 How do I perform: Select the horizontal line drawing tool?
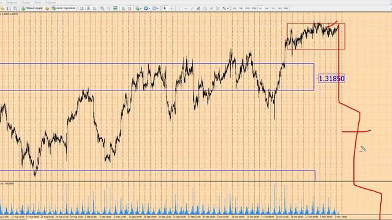pyautogui.click(x=186, y=8)
